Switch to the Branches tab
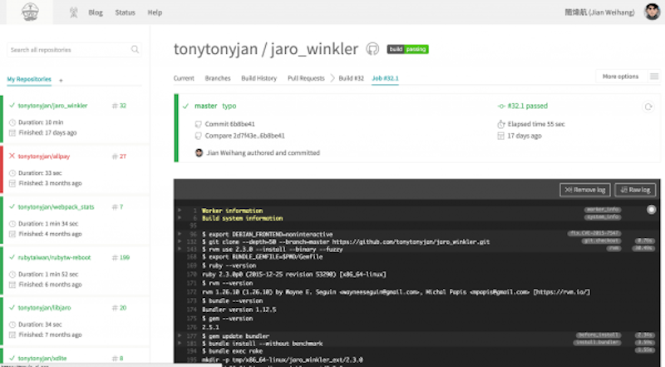The width and height of the screenshot is (665, 367). [218, 78]
